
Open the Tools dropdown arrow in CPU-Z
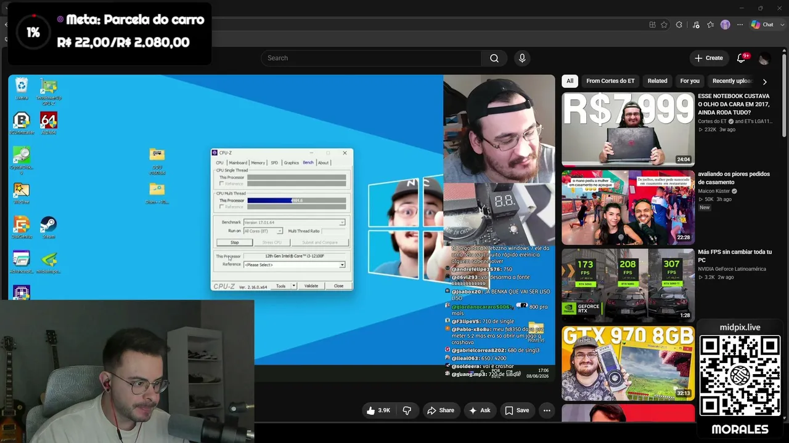(x=294, y=286)
